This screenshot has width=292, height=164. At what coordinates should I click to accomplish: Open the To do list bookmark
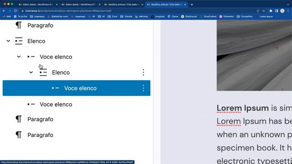coord(21,16)
